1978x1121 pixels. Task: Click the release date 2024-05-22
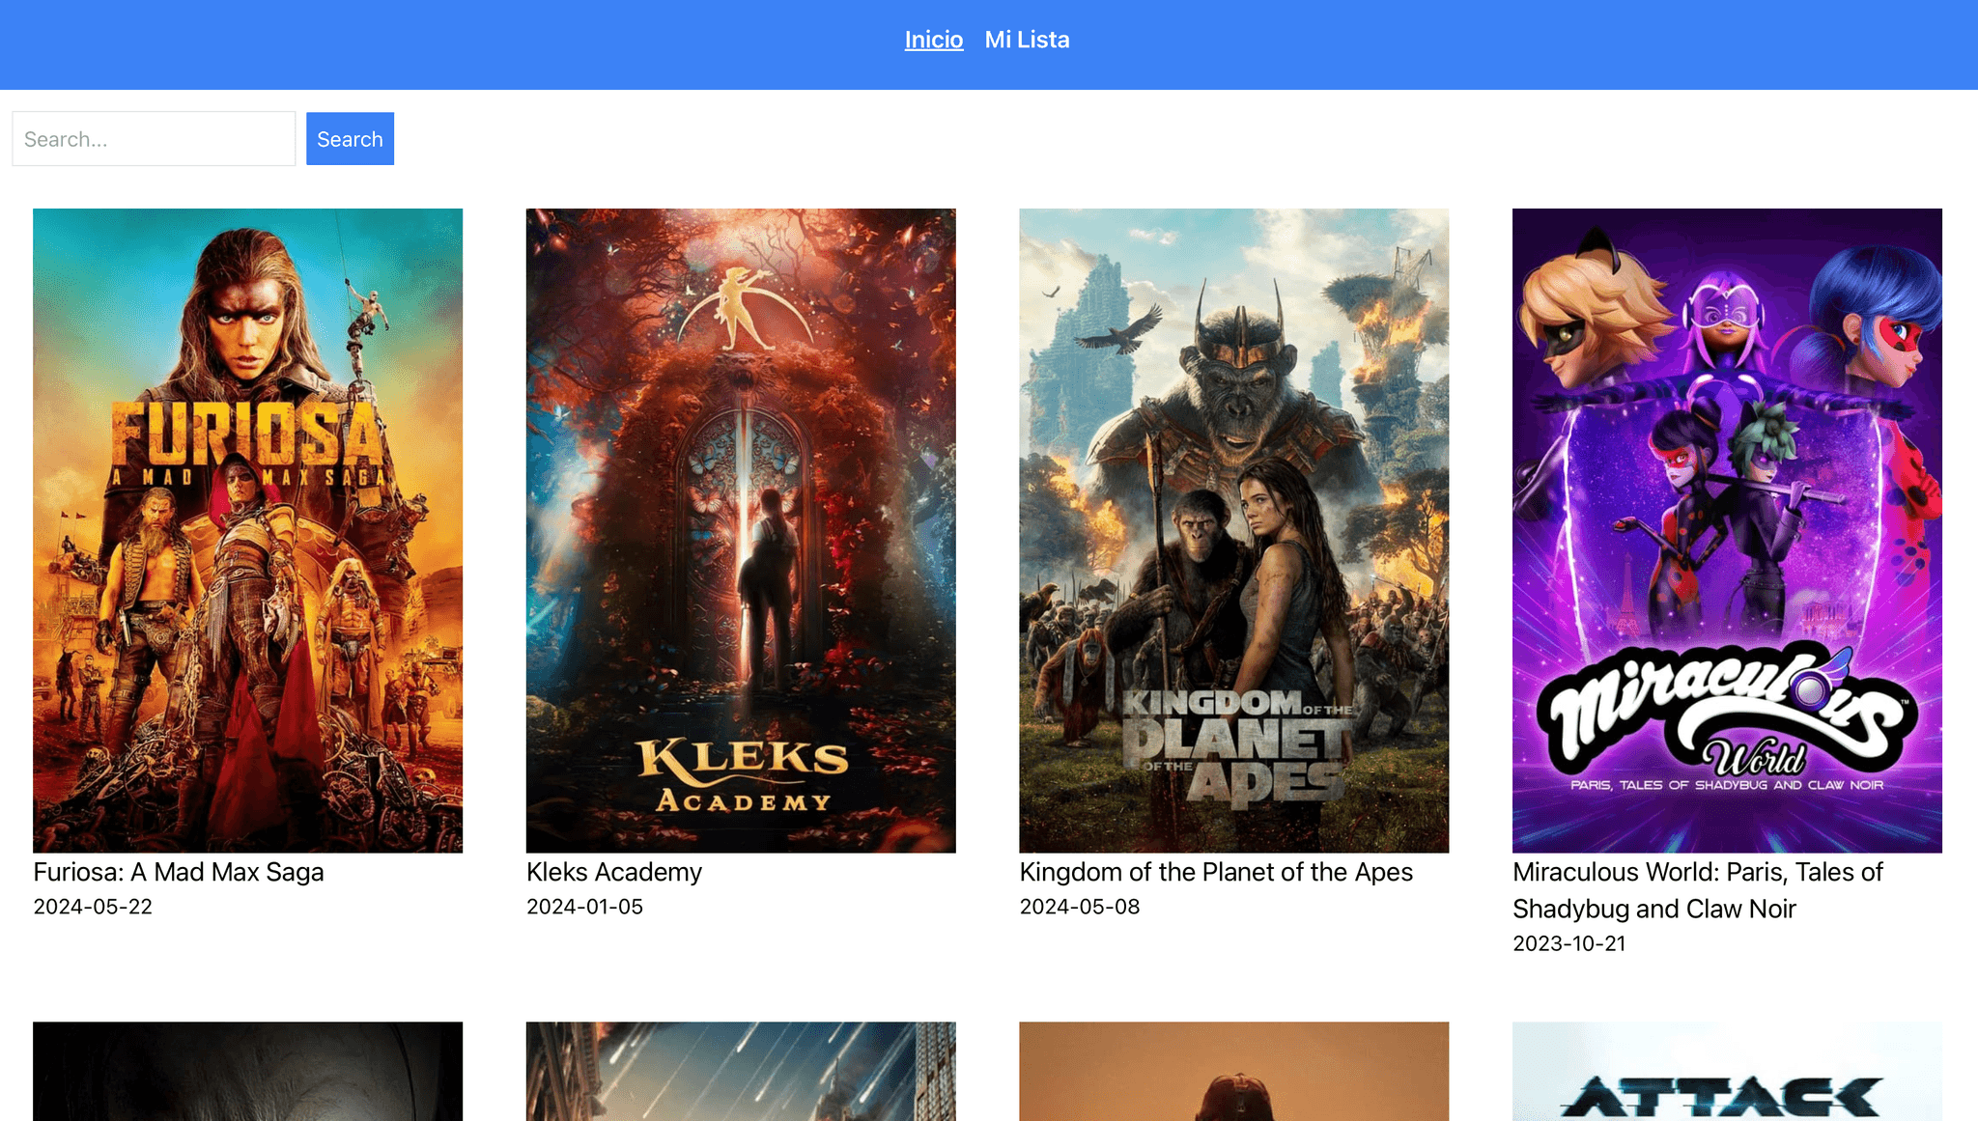[x=93, y=907]
